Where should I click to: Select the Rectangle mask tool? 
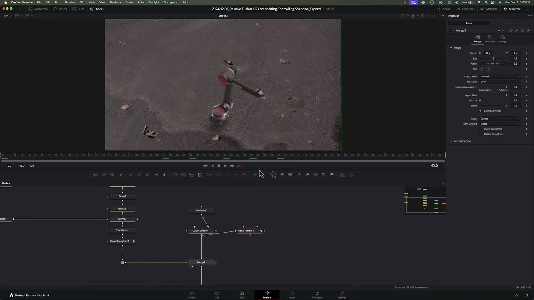tap(227, 175)
